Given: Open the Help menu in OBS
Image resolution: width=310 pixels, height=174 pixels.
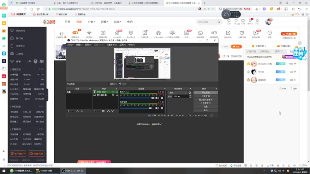Looking at the screenshot, I should 131,45.
